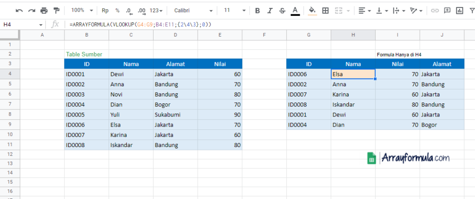Toggle italic formatting

pos(270,10)
